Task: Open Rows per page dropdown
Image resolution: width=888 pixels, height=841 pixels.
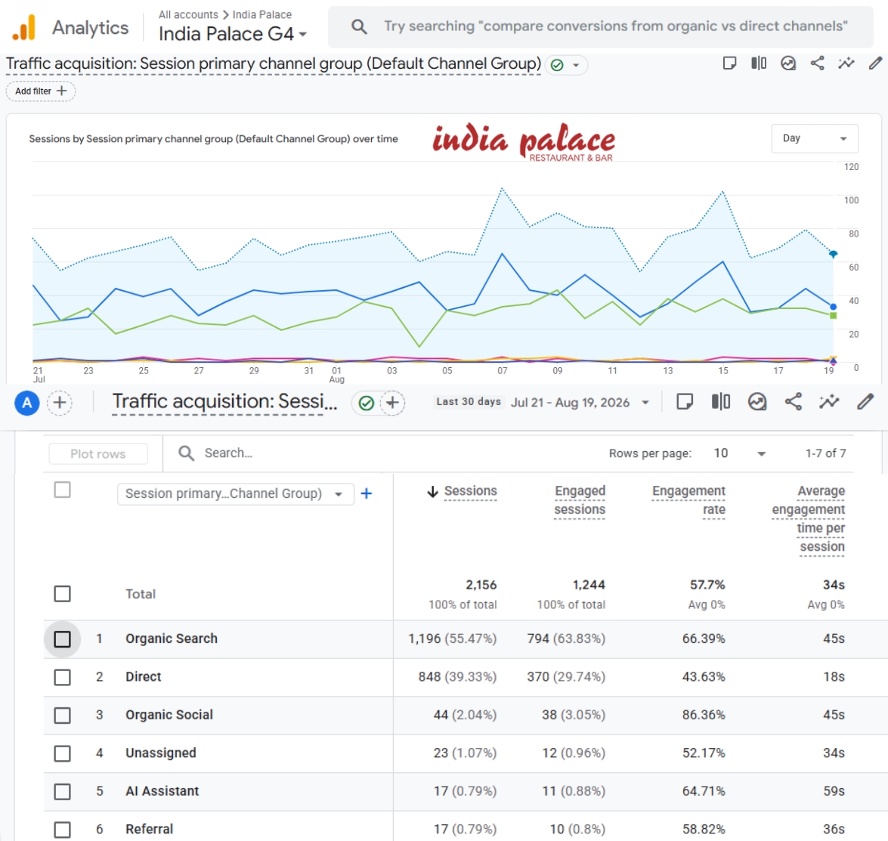Action: pyautogui.click(x=740, y=453)
